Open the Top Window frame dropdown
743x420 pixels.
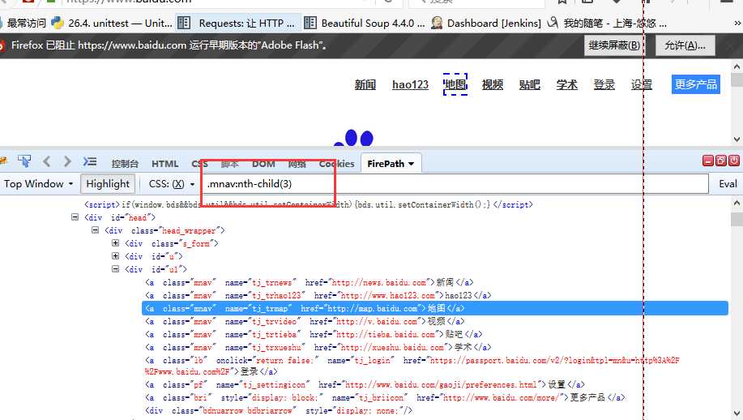[x=38, y=183]
